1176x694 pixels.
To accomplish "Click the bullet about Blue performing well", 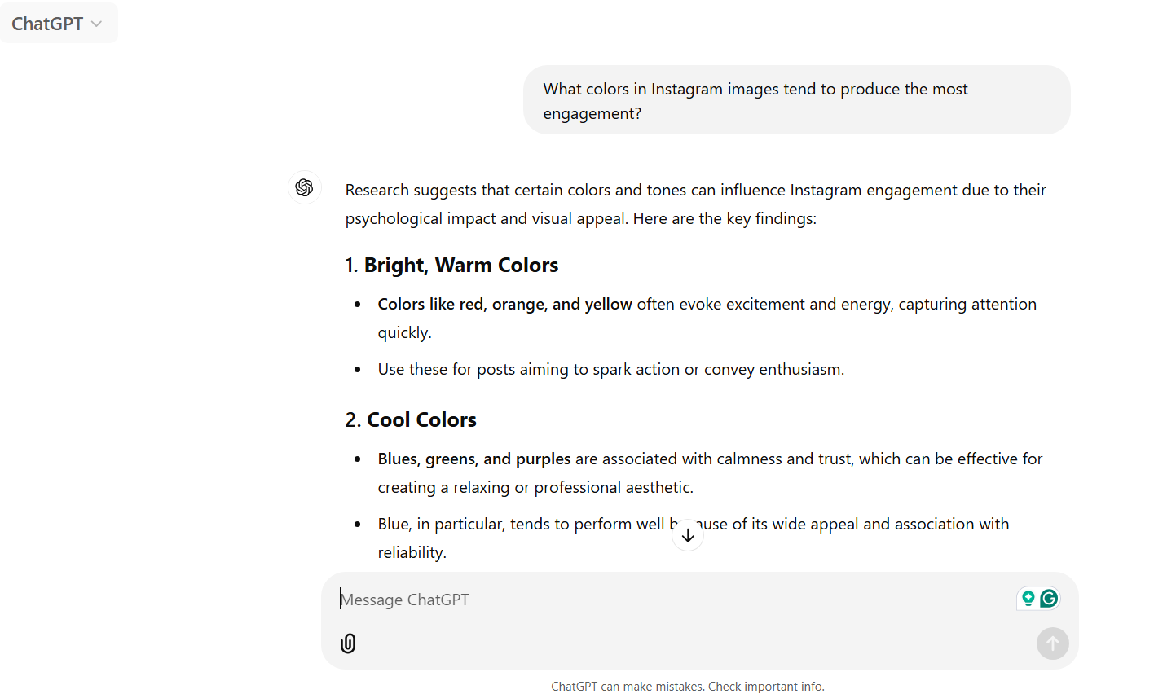I will pos(694,538).
